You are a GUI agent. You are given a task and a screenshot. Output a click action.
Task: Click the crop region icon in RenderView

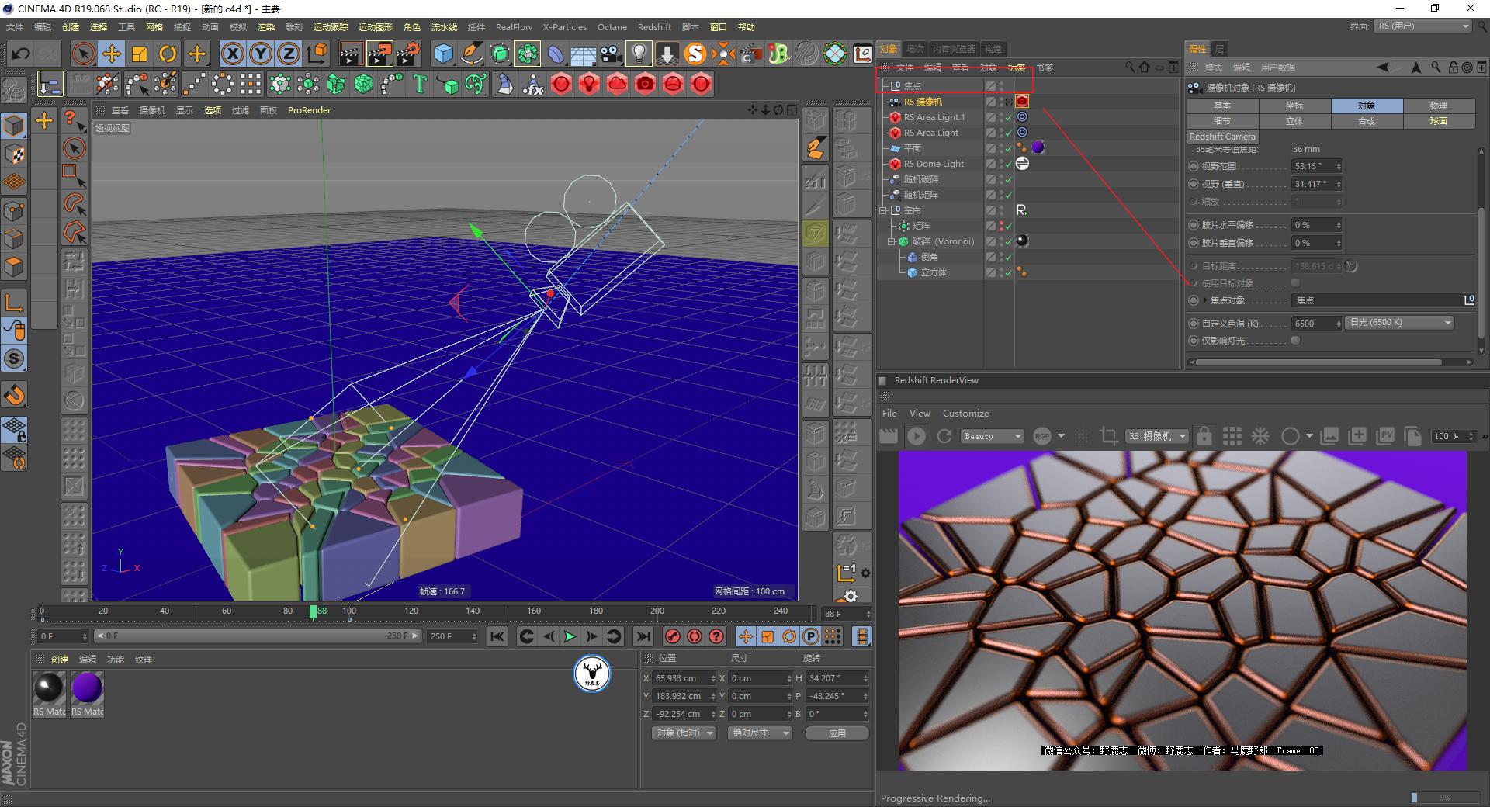click(1107, 436)
